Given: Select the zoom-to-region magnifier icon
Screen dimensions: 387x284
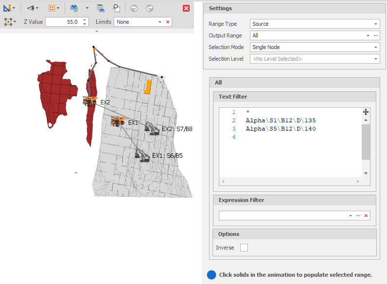Looking at the screenshot, I should pos(117,8).
